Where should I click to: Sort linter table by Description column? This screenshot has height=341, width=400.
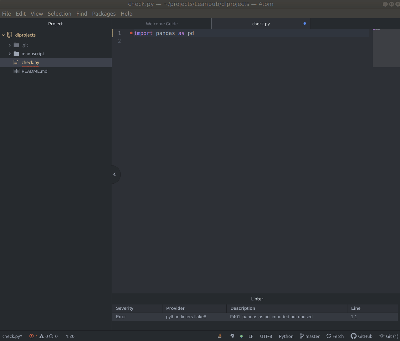[x=287, y=308]
